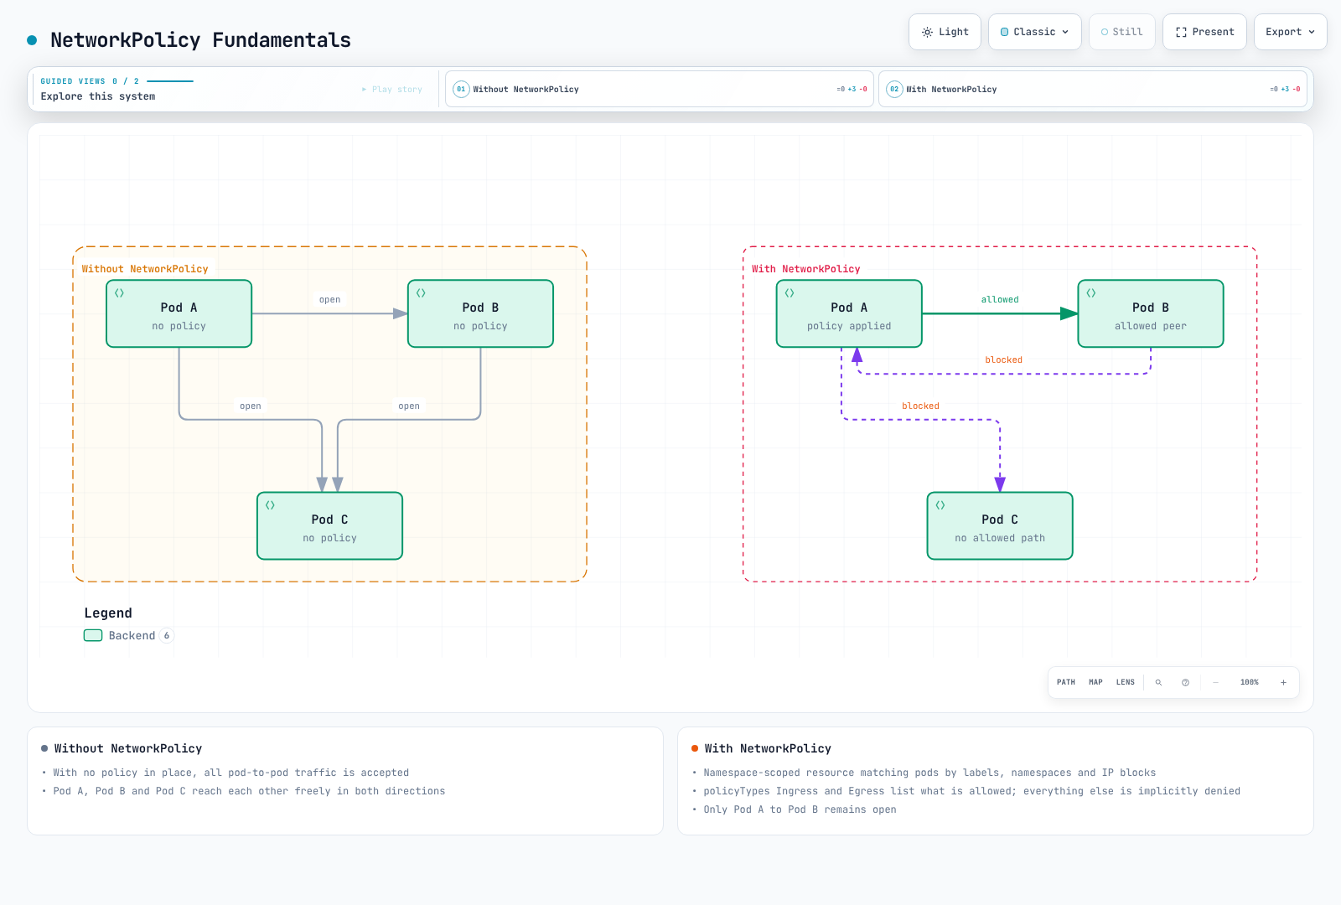
Task: Select Pod C node with no policy
Action: click(x=330, y=525)
